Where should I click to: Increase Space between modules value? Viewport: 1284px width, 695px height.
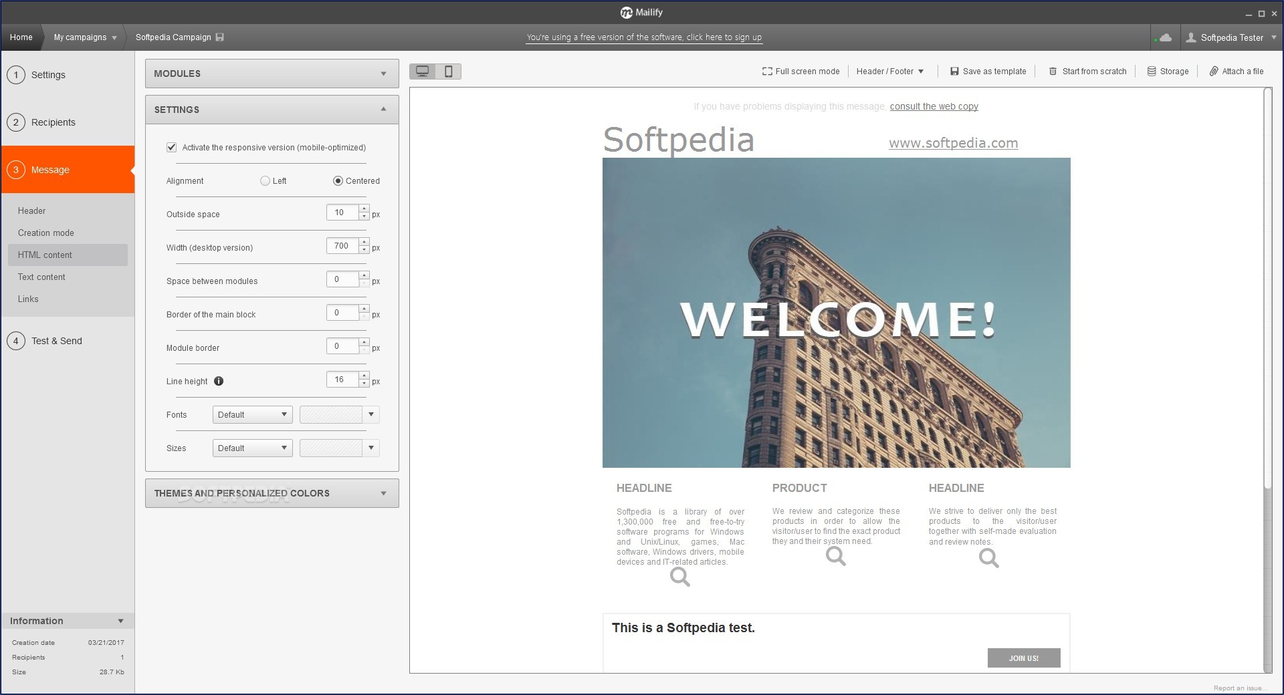364,276
